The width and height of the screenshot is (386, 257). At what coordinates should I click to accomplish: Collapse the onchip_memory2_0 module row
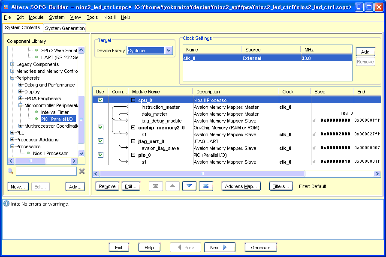click(133, 127)
